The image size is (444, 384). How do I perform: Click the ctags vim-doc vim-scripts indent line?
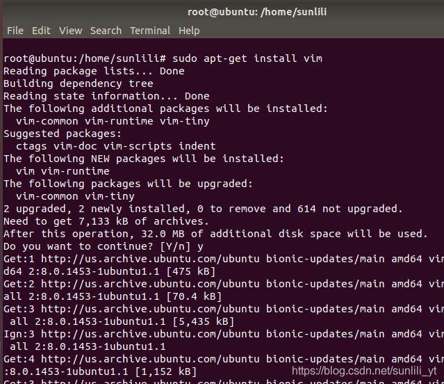[116, 146]
